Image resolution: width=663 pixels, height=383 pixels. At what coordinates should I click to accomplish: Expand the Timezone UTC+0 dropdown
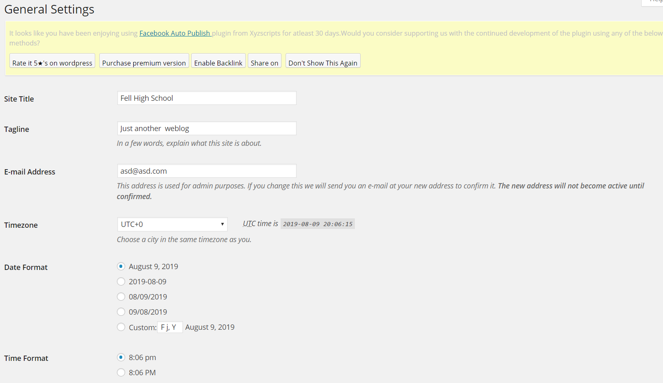pos(172,224)
